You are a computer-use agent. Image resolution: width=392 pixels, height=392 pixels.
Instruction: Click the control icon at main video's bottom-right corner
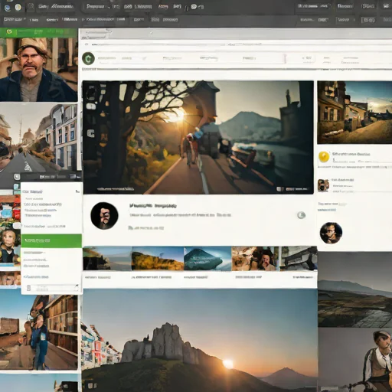point(280,189)
